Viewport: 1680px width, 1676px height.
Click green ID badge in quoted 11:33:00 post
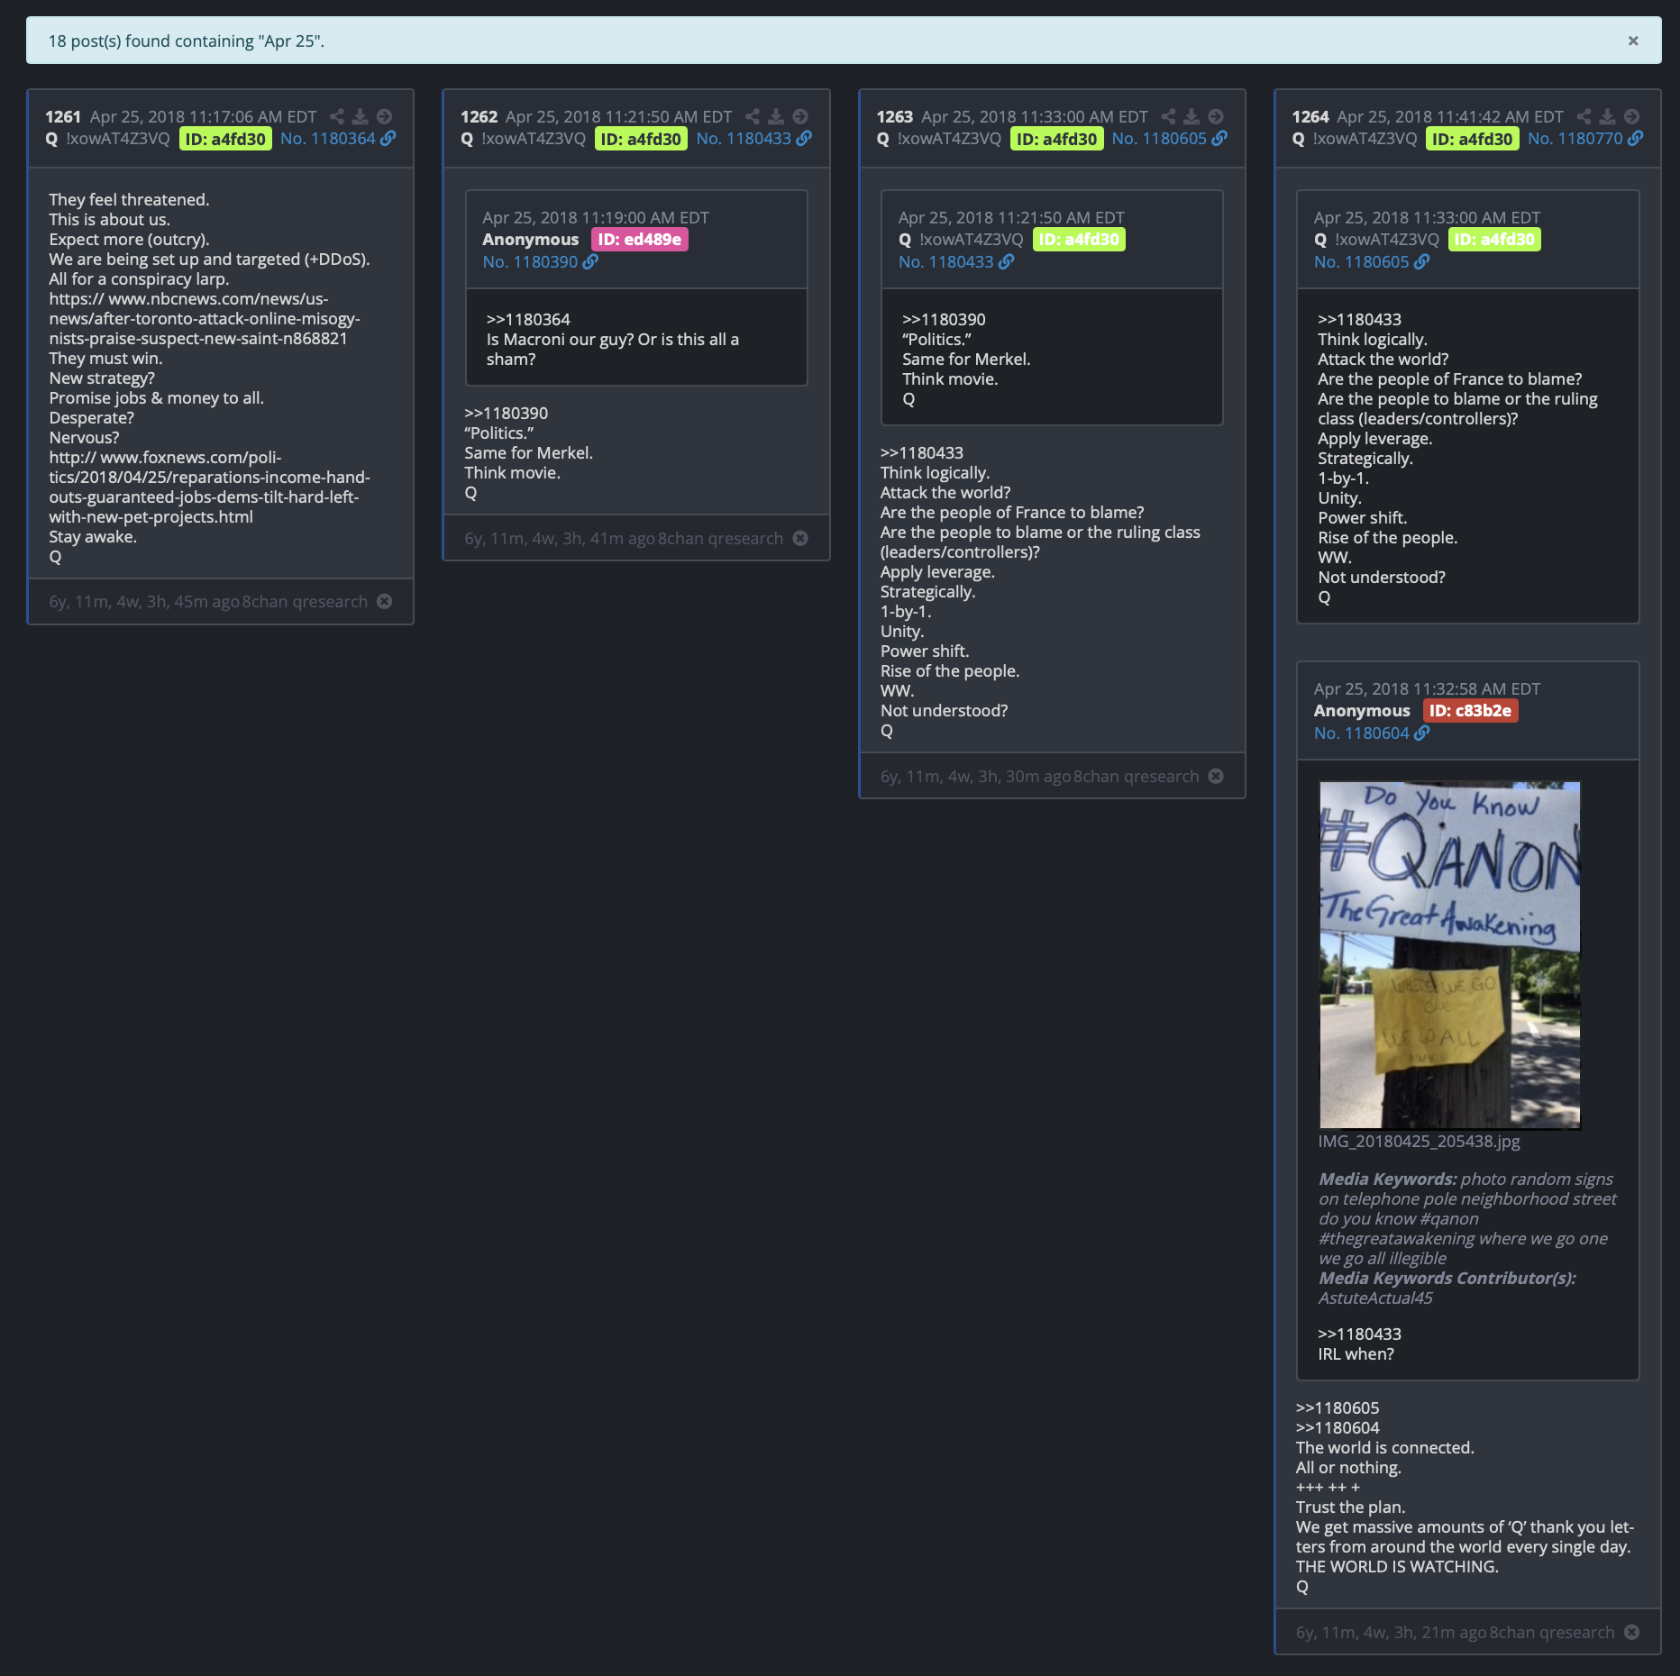tap(1494, 240)
